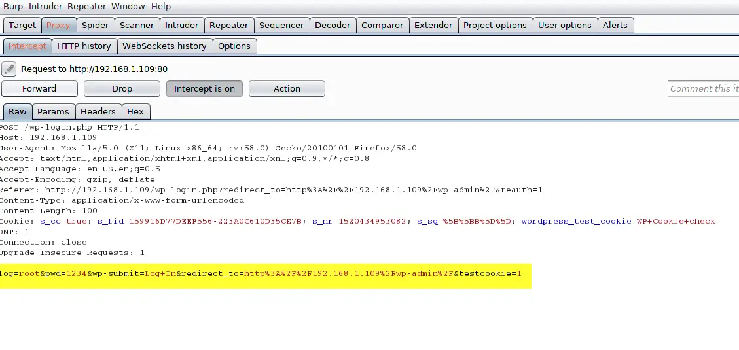Click the pwd=1234 parameter value
The width and height of the screenshot is (739, 350).
pos(77,273)
